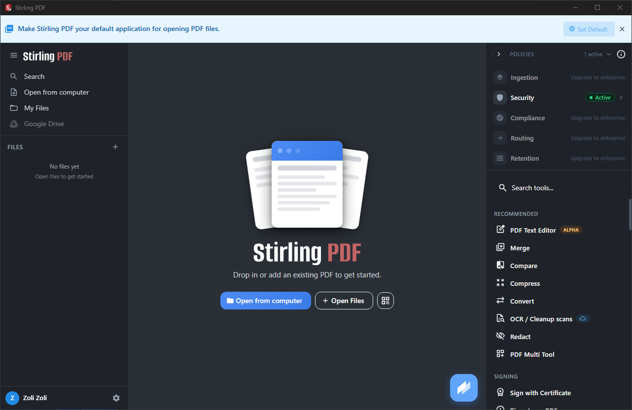Click Upgrade to enterprise beside Ingestion
This screenshot has width=632, height=410.
[x=598, y=77]
